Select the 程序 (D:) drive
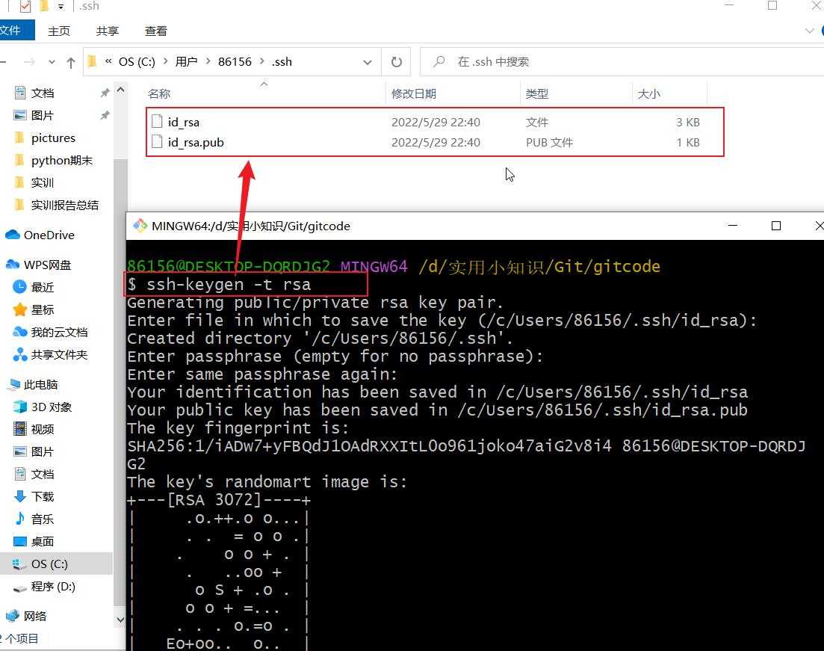 [53, 586]
